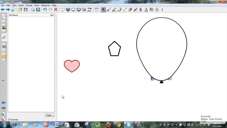This screenshot has width=227, height=128.
Task: Click the Paste toolbar icon
Action: click(x=33, y=10)
